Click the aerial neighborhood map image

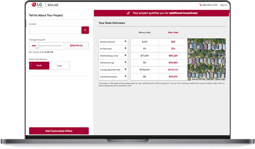tap(207, 59)
